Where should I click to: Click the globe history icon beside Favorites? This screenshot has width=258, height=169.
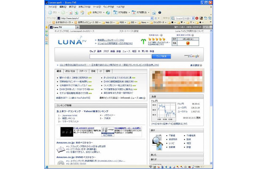(x=108, y=13)
